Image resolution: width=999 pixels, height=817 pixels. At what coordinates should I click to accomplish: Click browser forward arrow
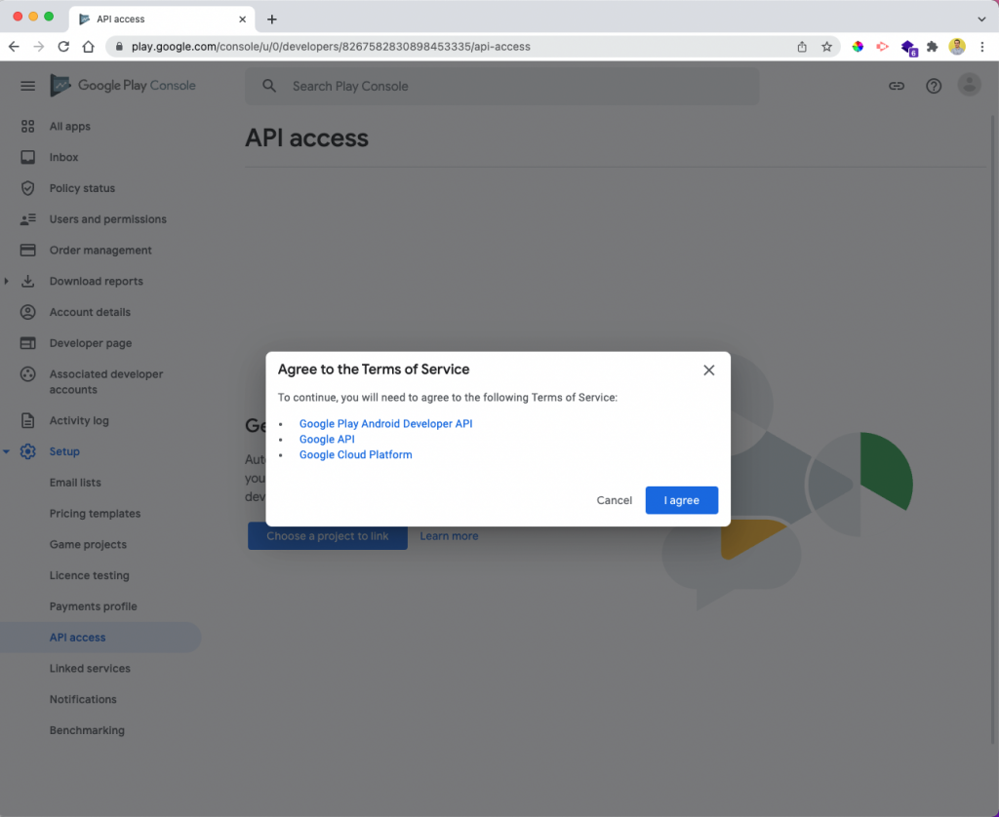point(39,47)
